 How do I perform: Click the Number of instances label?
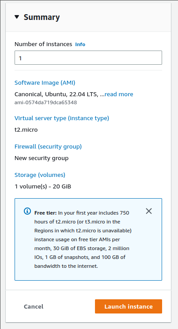[43, 44]
